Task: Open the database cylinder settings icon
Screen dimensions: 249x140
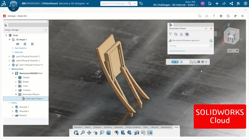Action: pos(123,132)
